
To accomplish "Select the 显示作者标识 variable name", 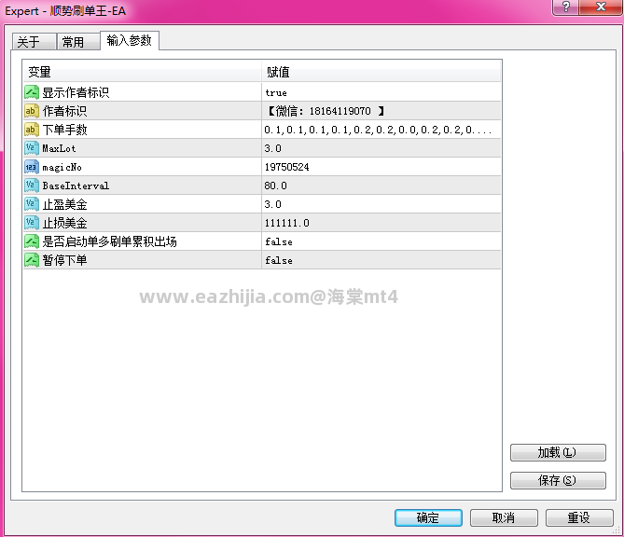I will click(x=76, y=92).
